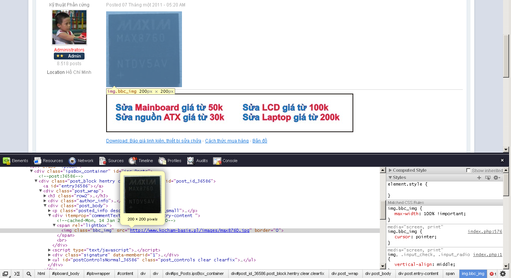Image resolution: width=511 pixels, height=278 pixels.
Task: Expand the posted_info paragraph node
Action: [x=50, y=211]
